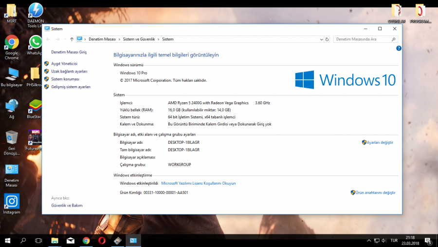Open Task View on the taskbar
Image resolution: width=438 pixels, height=247 pixels.
[38, 241]
